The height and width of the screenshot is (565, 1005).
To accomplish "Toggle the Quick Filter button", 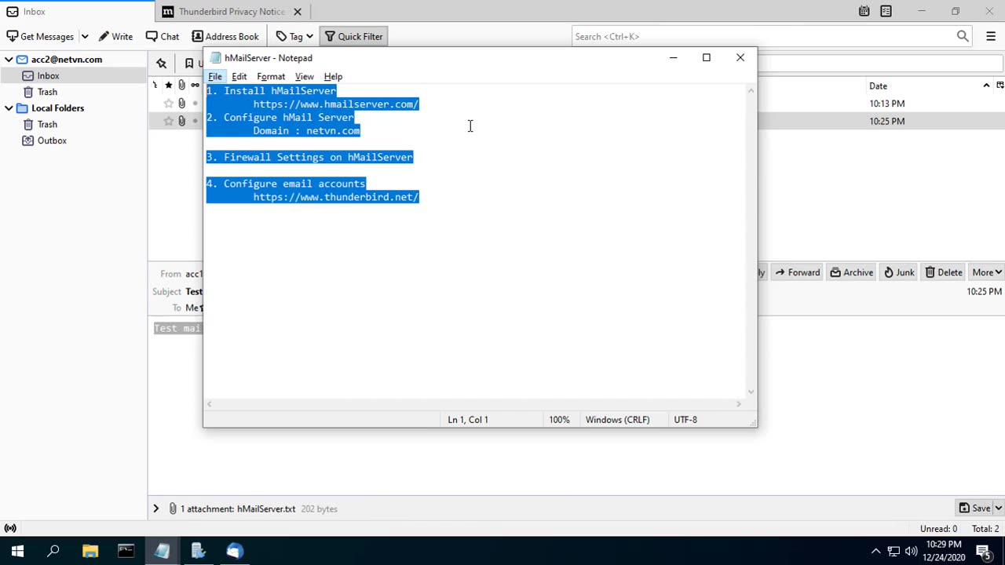I will 354,36.
